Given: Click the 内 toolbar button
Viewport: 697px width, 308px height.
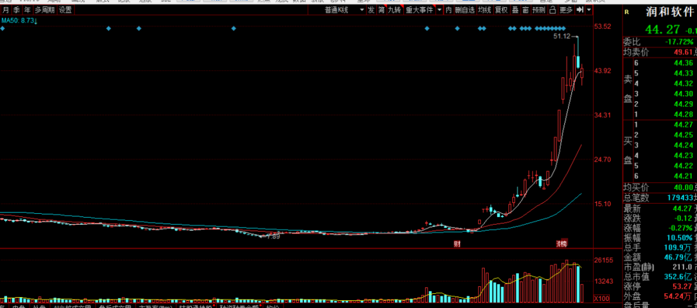Looking at the screenshot, I should 449,10.
